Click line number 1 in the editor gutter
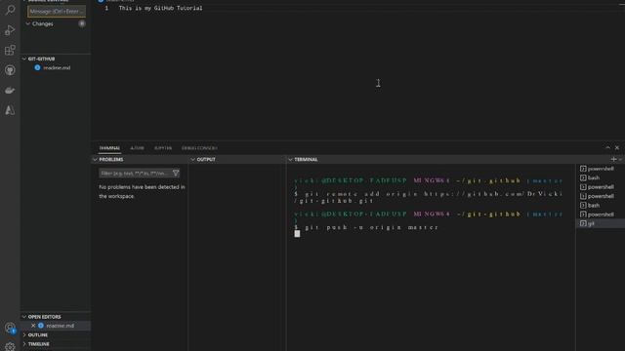 point(106,8)
